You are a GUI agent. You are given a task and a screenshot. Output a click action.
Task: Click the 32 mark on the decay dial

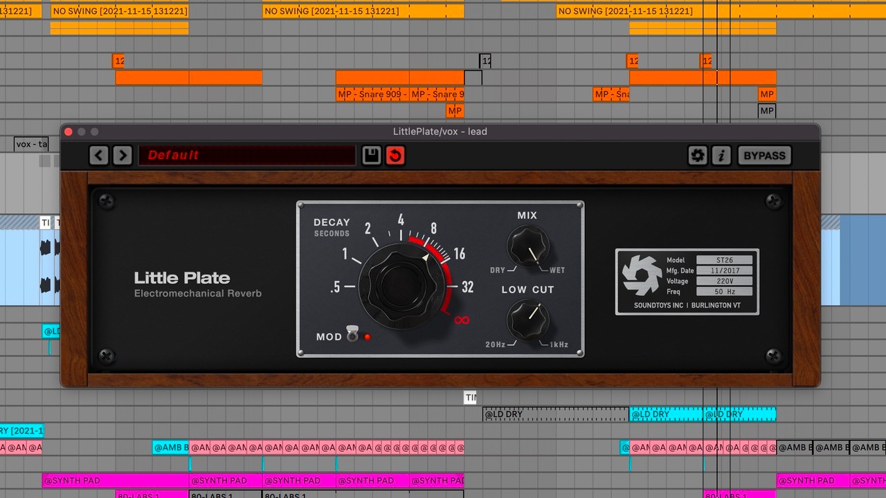pyautogui.click(x=467, y=287)
